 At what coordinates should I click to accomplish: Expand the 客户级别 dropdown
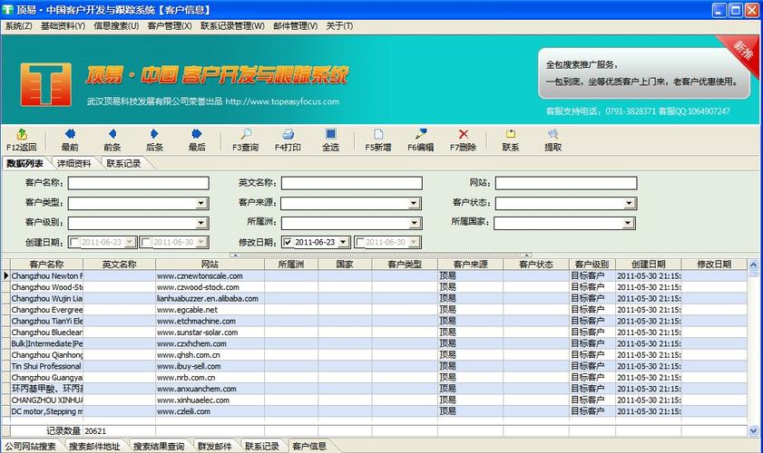pyautogui.click(x=201, y=223)
